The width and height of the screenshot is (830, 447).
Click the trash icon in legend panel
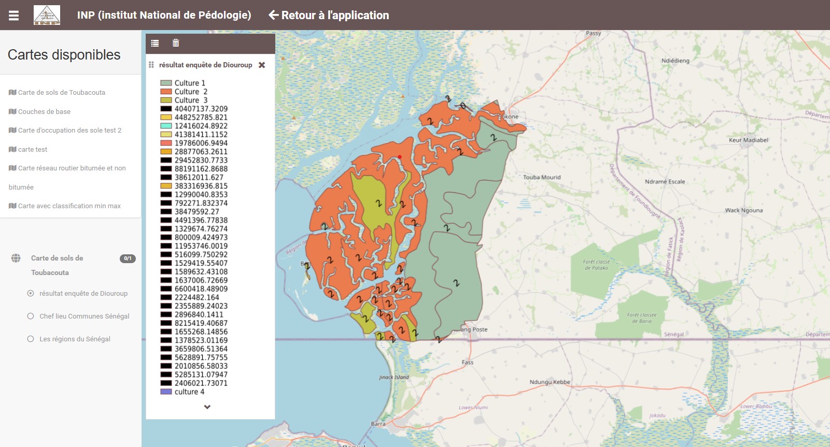tap(176, 44)
